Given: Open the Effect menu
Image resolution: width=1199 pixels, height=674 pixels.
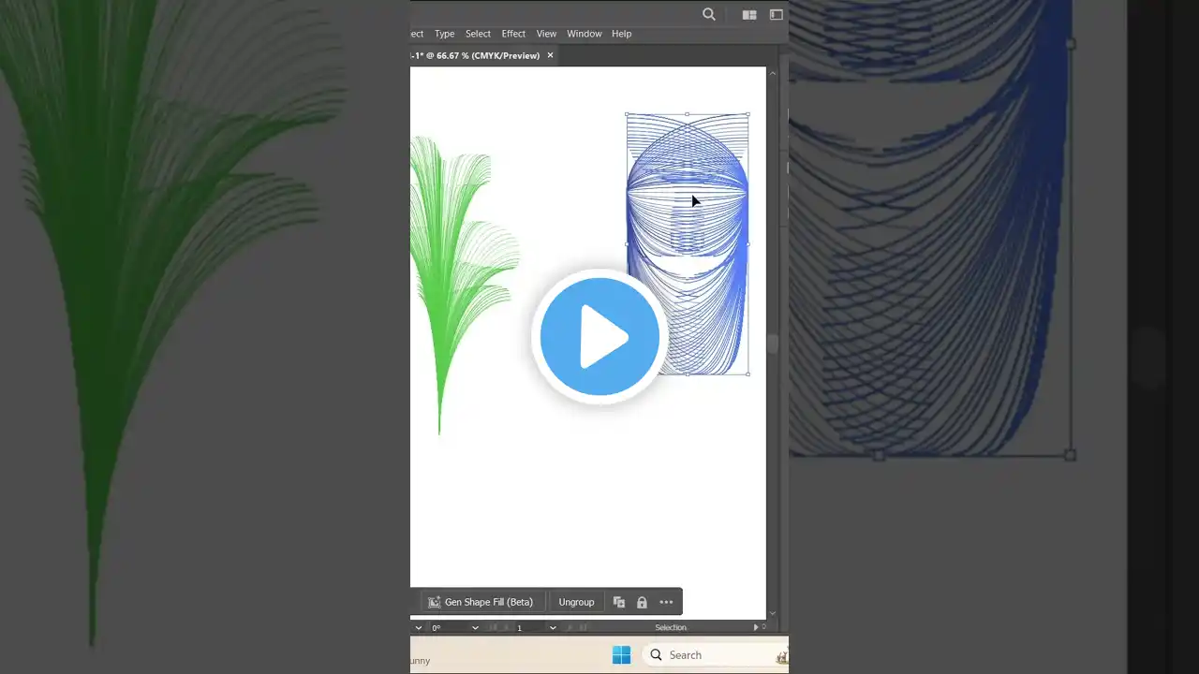Looking at the screenshot, I should pyautogui.click(x=513, y=34).
